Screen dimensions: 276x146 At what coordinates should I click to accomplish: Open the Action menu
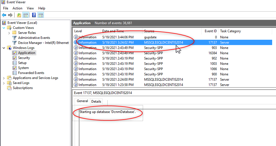click(x=17, y=8)
